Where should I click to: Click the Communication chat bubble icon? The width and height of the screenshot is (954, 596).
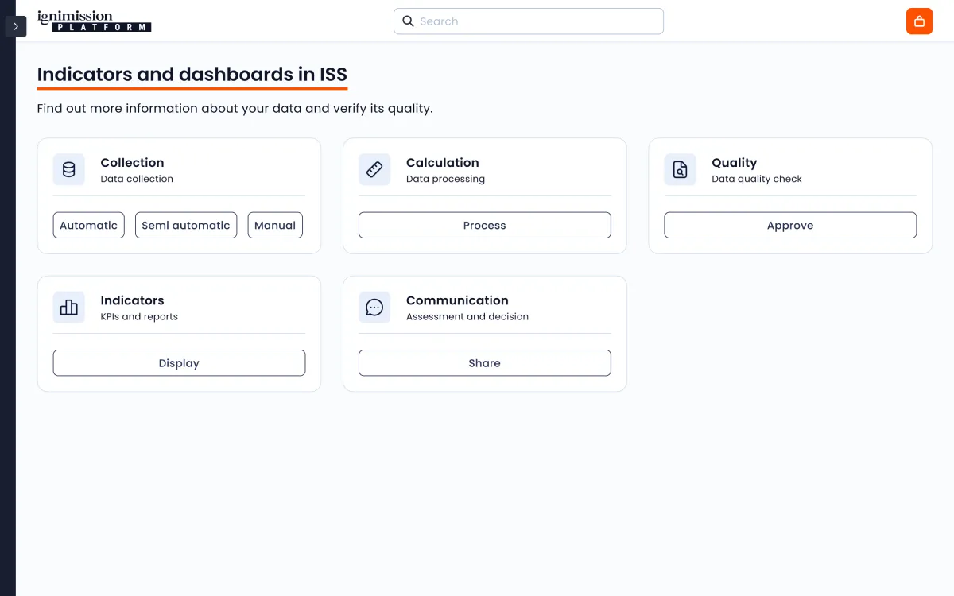coord(374,308)
